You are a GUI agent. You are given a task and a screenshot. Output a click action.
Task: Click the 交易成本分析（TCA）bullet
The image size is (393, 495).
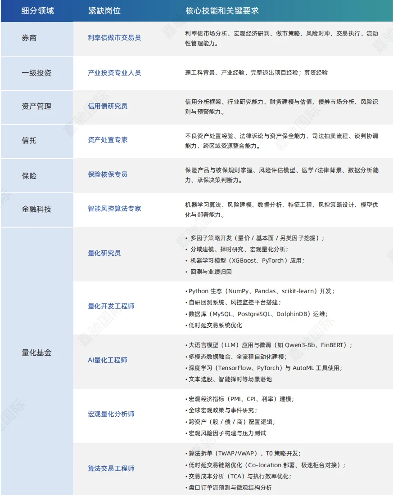239,477
